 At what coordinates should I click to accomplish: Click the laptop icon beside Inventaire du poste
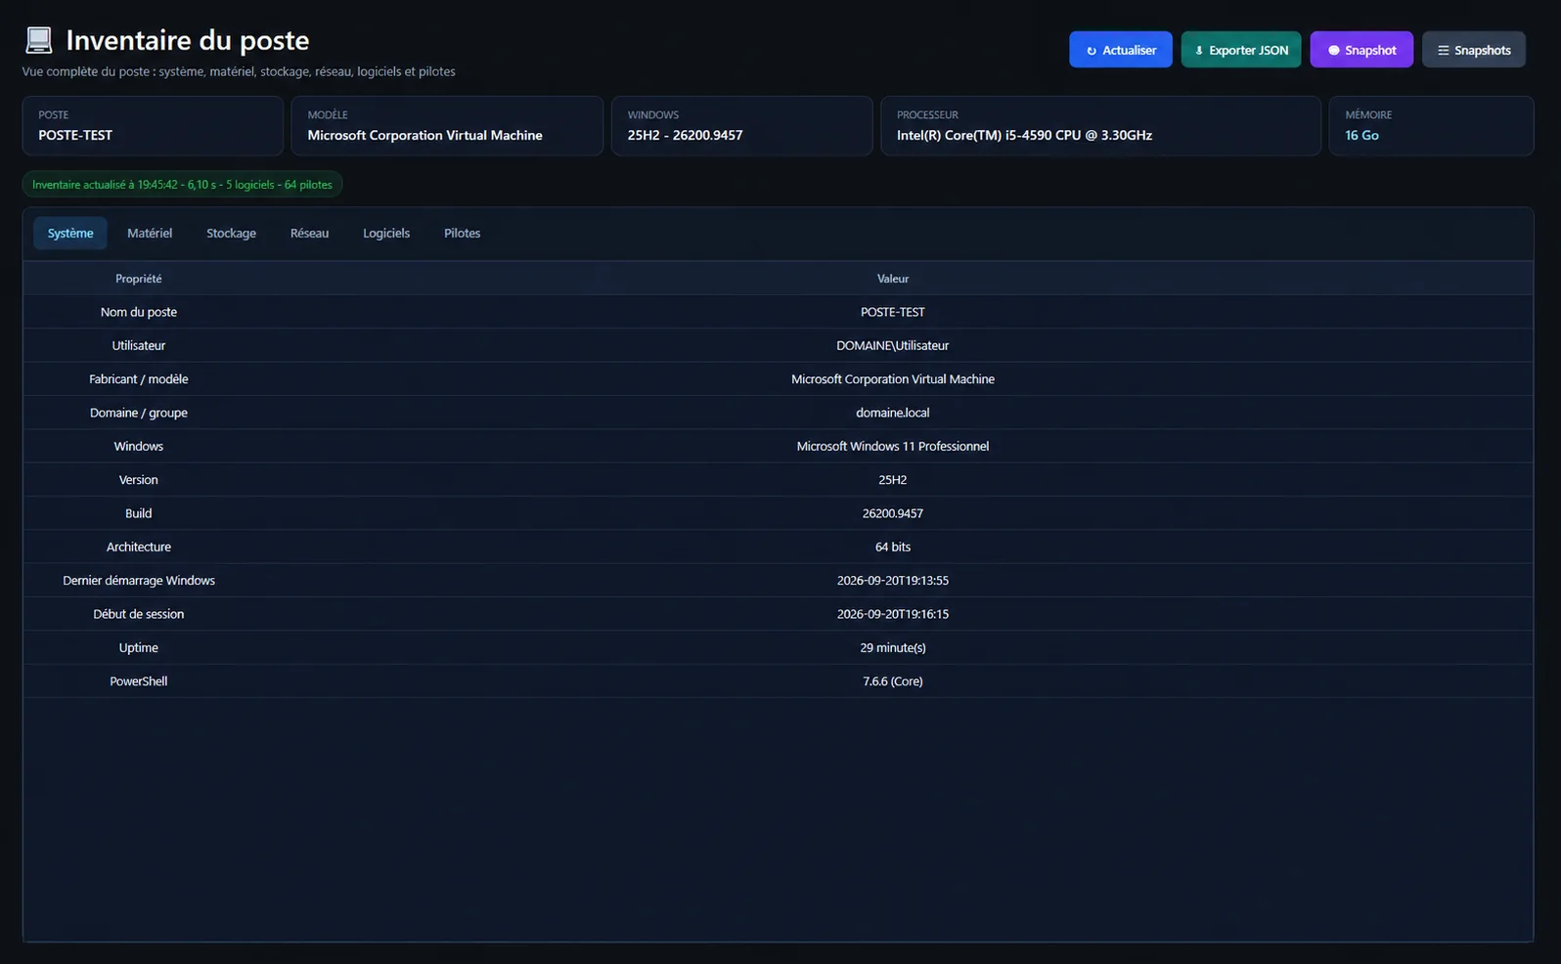38,40
